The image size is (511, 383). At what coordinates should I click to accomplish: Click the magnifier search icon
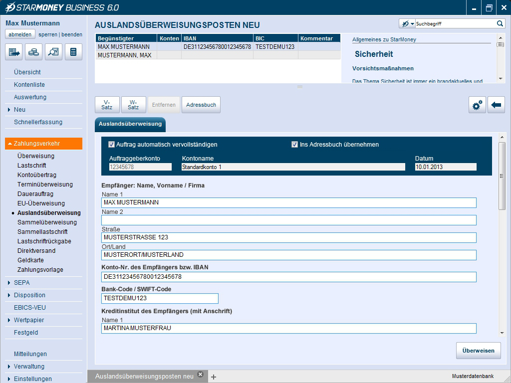pos(500,23)
